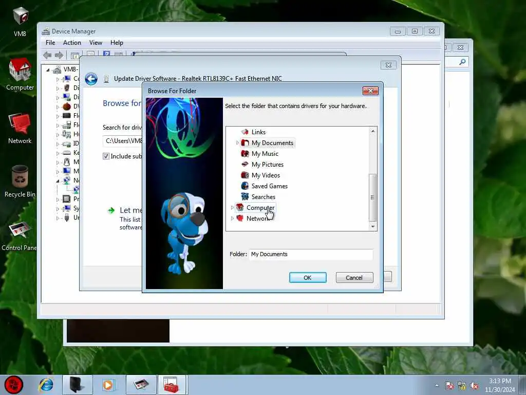Open the Computer desktop icon
The image size is (526, 395).
[x=20, y=74]
